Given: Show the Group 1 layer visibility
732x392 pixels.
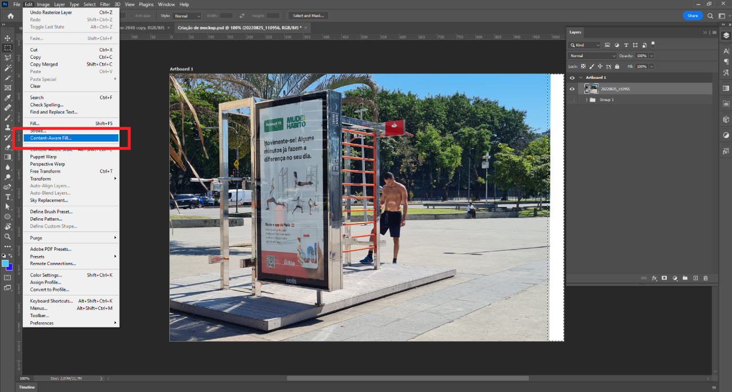Looking at the screenshot, I should 572,99.
